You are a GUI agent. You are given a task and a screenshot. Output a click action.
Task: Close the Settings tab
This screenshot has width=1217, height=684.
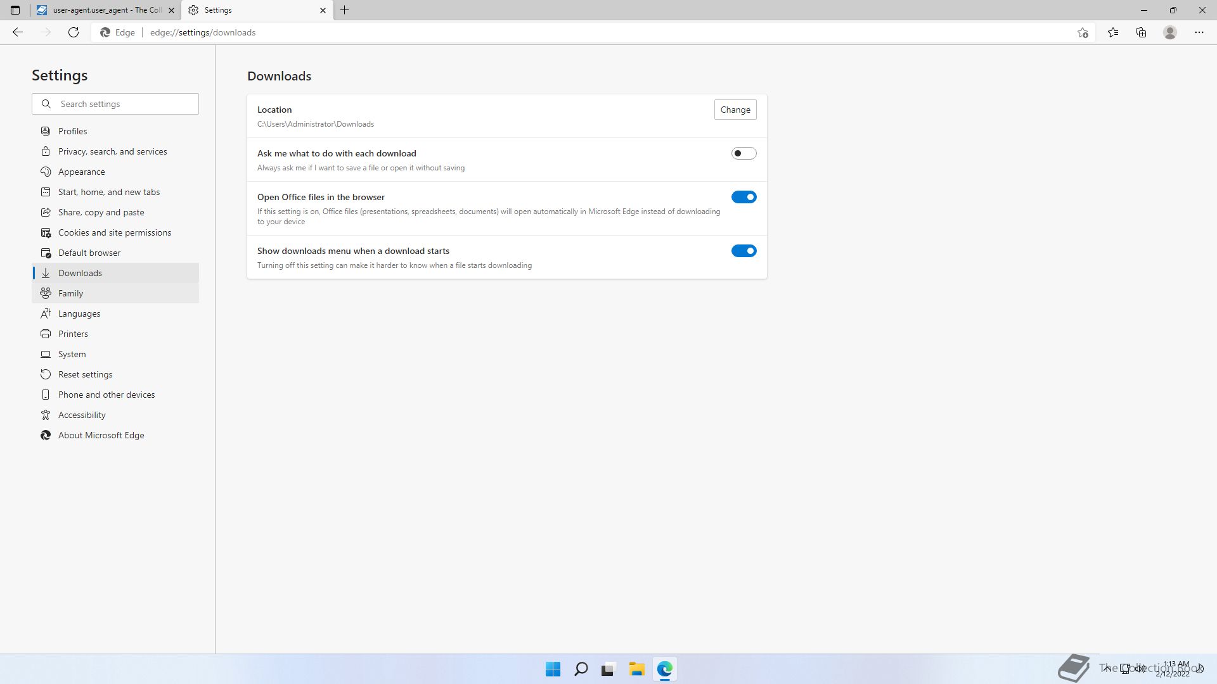pos(323,10)
